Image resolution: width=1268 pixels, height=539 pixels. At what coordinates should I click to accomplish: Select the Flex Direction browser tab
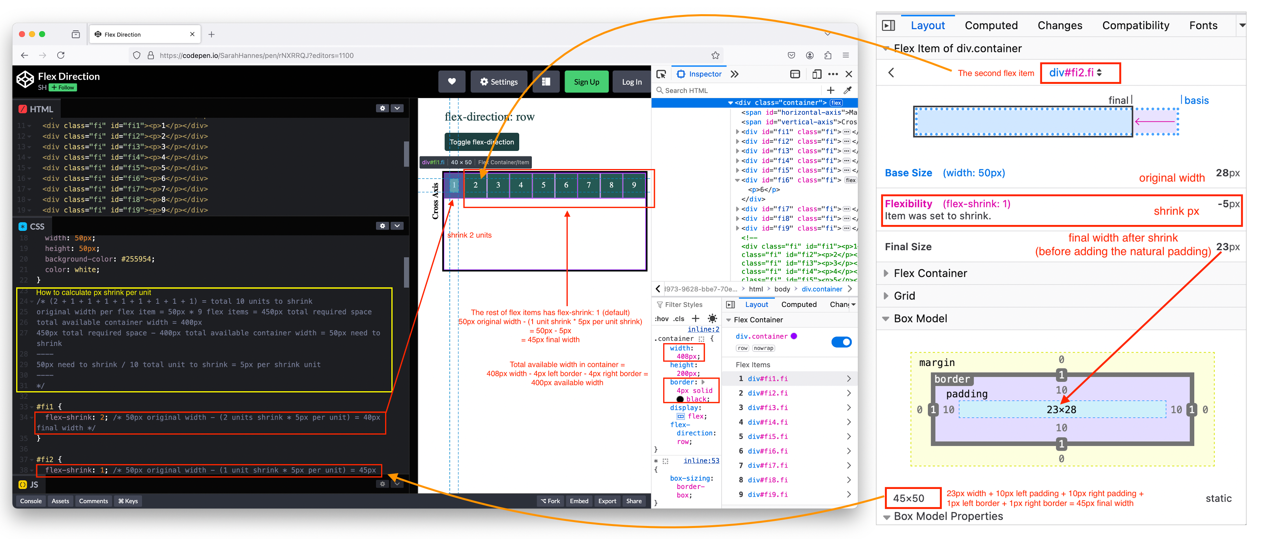pyautogui.click(x=145, y=34)
